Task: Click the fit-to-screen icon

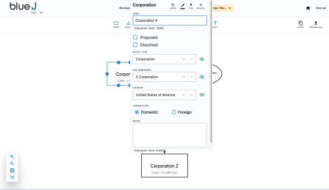Action: (12, 177)
